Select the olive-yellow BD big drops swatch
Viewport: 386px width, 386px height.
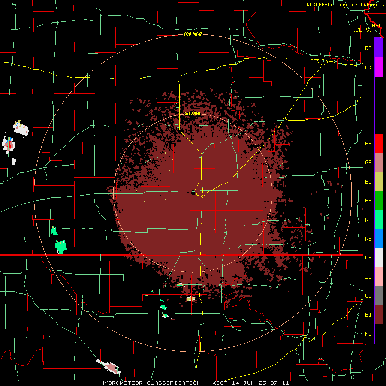(x=379, y=181)
